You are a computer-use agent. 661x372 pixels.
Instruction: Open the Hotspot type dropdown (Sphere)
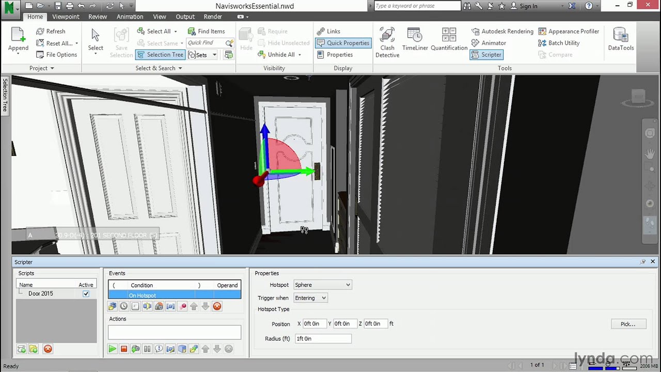[323, 285]
